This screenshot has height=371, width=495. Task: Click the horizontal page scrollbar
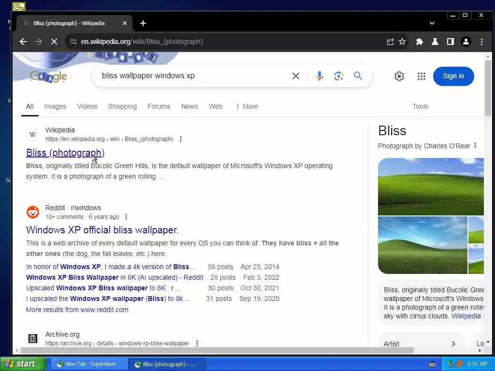tap(217, 351)
